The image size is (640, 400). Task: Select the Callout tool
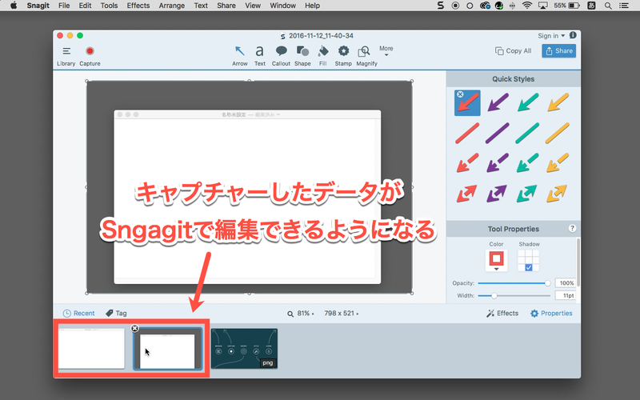click(281, 55)
